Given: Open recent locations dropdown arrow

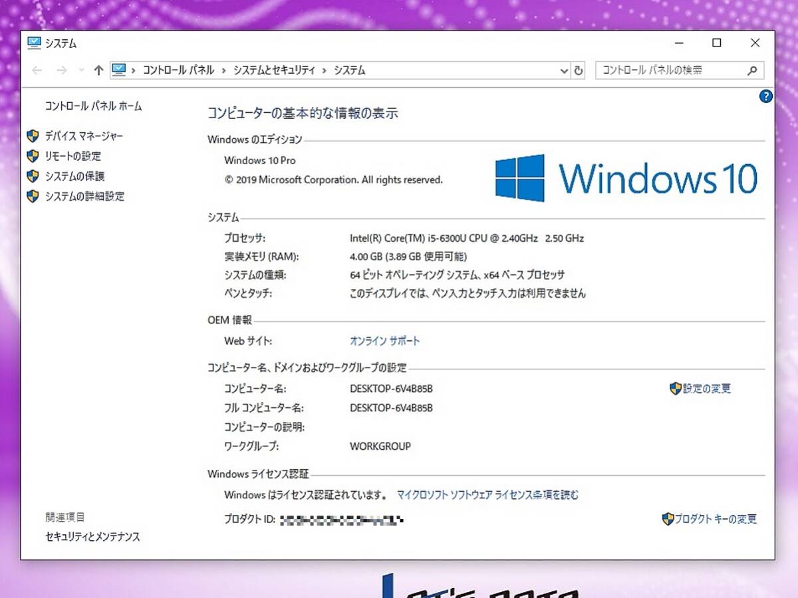Looking at the screenshot, I should pyautogui.click(x=81, y=70).
